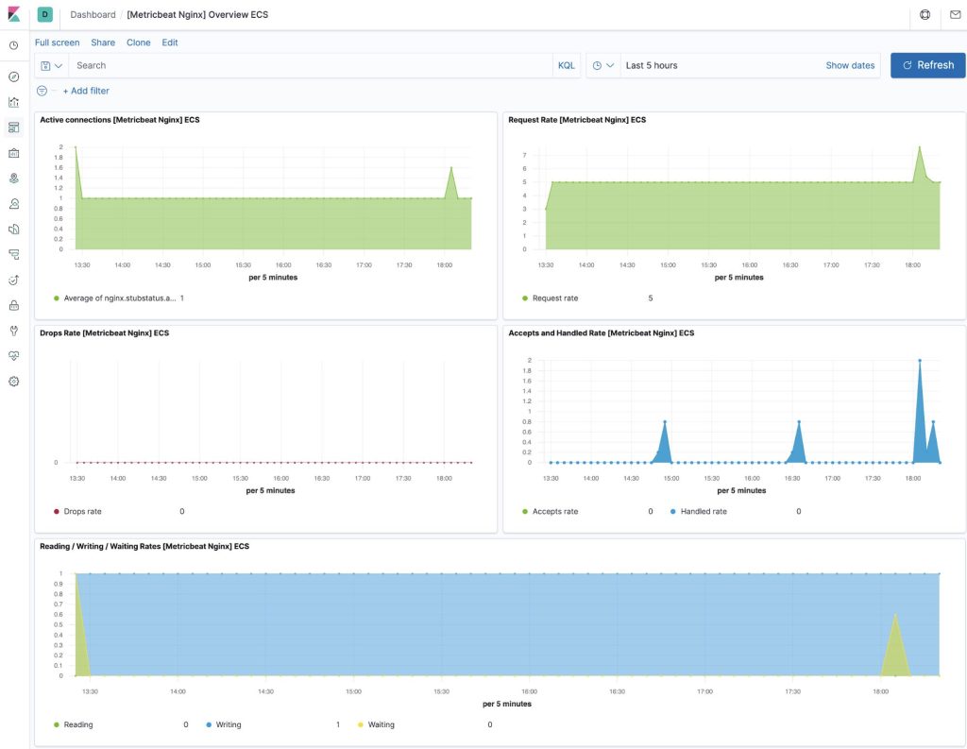Open date quick menu clock dropdown
This screenshot has height=749, width=967.
(602, 65)
